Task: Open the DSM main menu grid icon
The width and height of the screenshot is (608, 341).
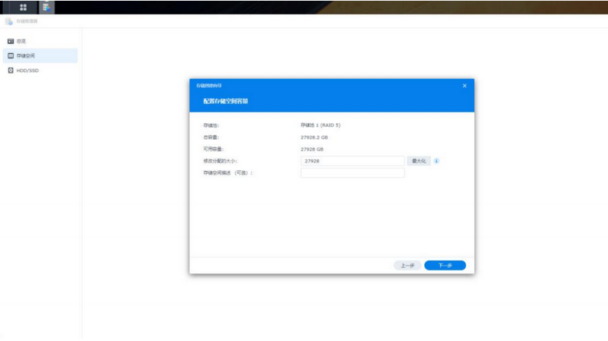Action: click(x=23, y=7)
